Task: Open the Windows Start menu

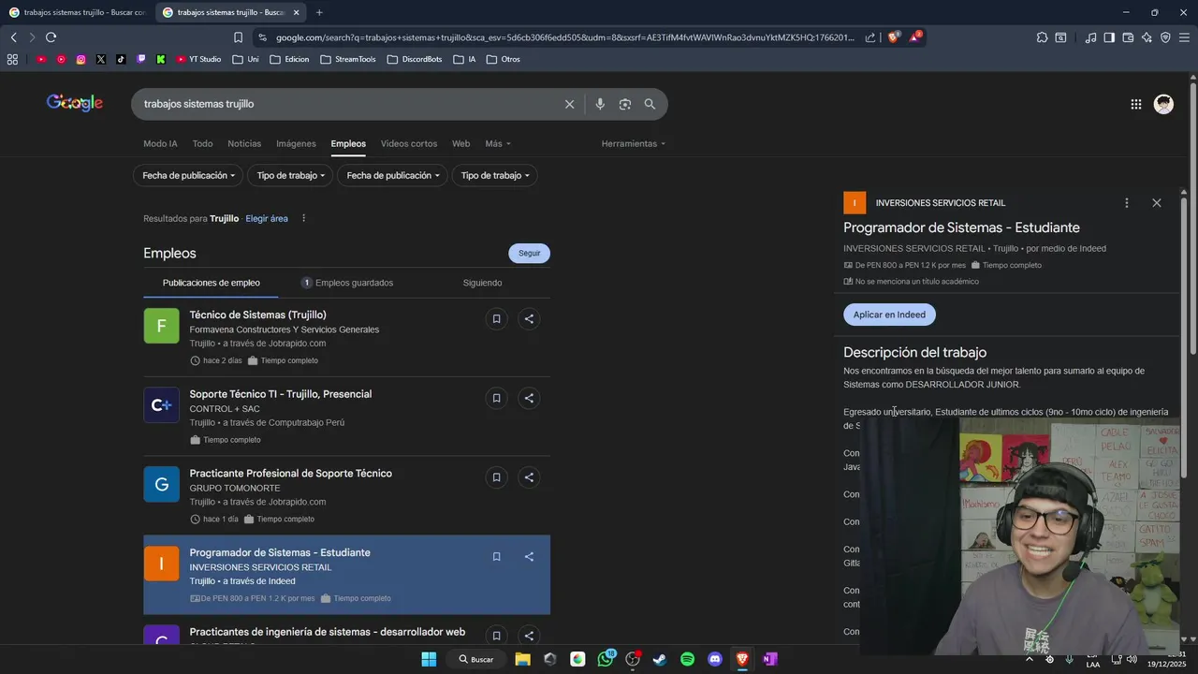Action: click(429, 659)
